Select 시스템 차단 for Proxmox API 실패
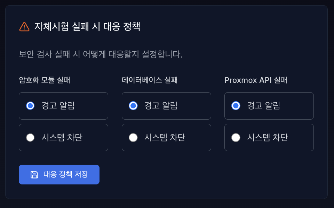 coord(237,137)
